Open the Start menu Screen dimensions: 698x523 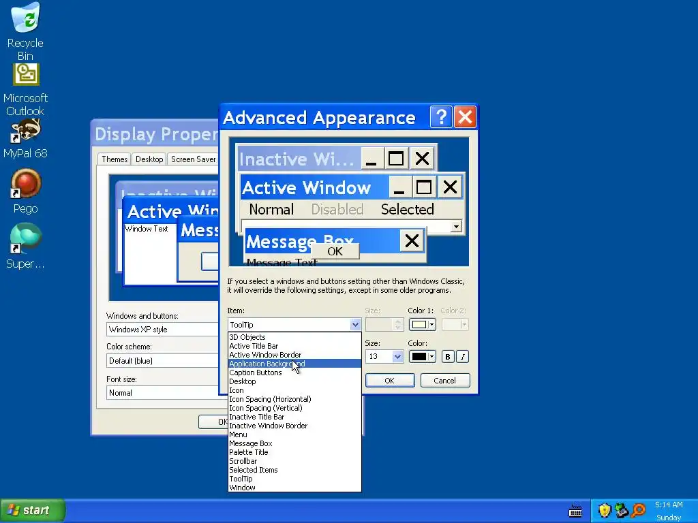point(33,511)
